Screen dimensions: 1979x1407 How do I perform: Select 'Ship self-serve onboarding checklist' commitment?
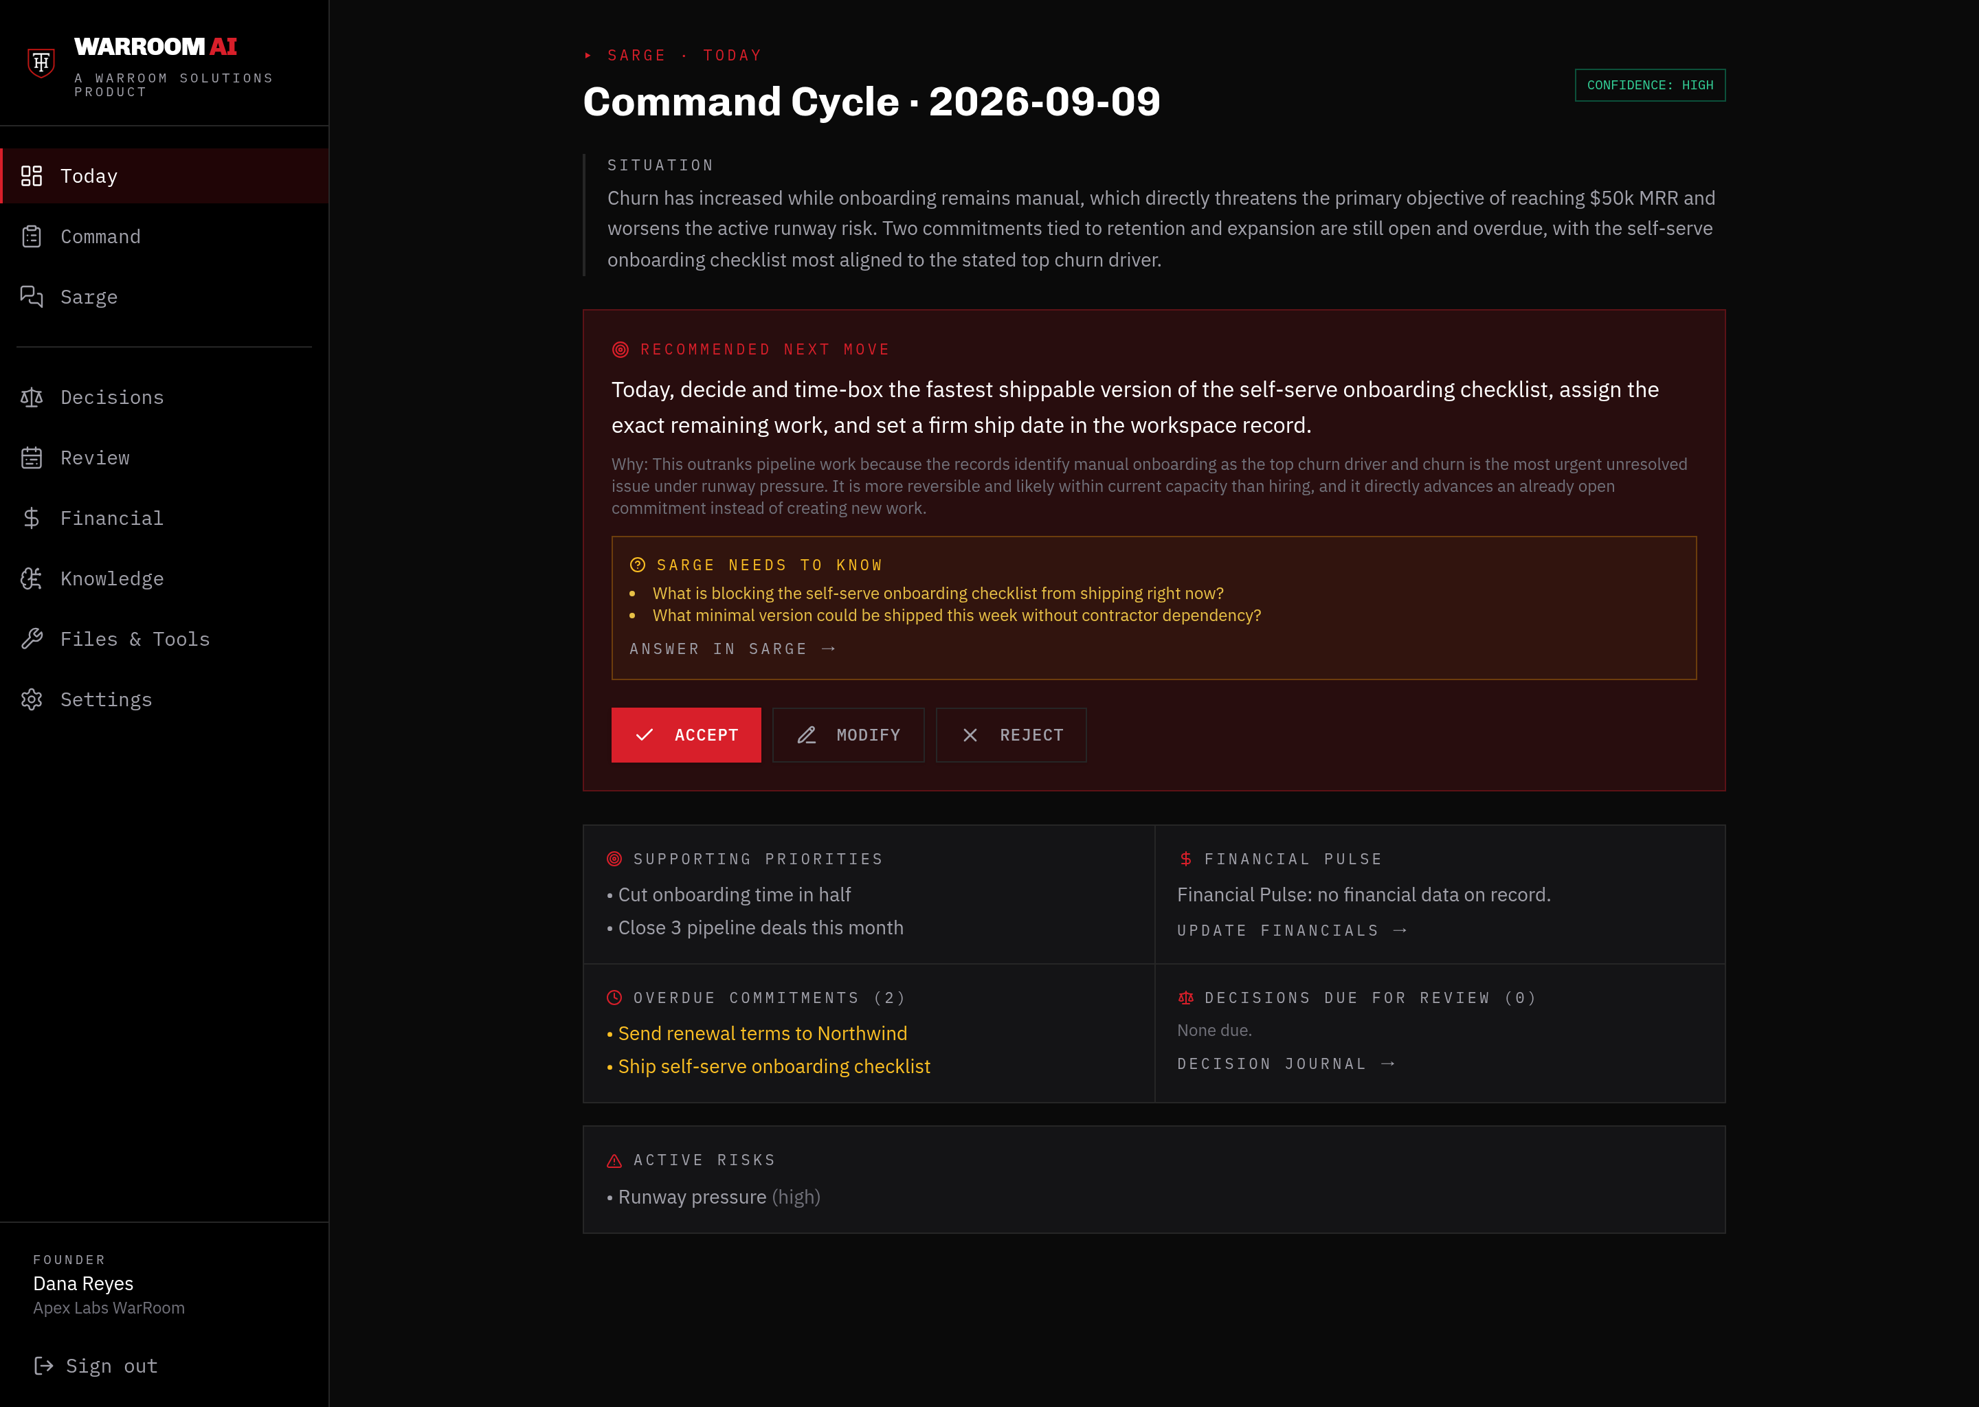[x=774, y=1066]
